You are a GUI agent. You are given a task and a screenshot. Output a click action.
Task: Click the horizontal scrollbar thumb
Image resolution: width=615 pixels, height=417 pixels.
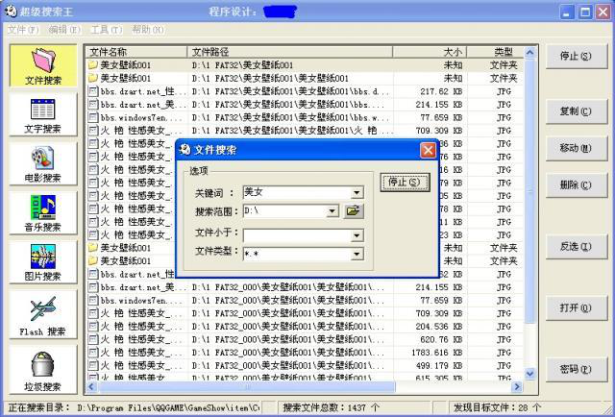246,387
